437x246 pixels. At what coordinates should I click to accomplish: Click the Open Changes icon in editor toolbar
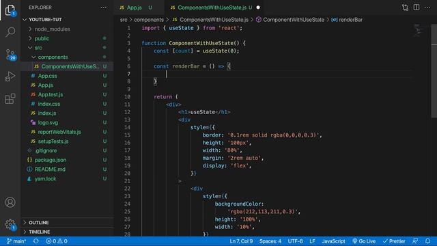click(x=405, y=8)
